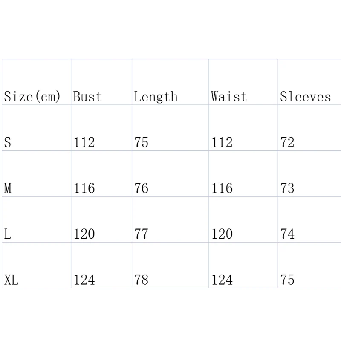Click Length value 78 in XL row
Viewport: 341px width, 341px height.
click(x=141, y=280)
